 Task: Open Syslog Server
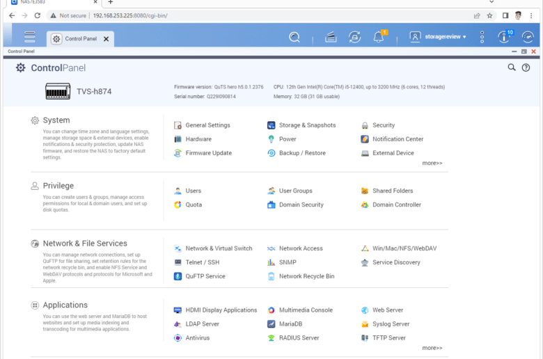385,324
